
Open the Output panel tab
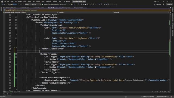[5, 94]
